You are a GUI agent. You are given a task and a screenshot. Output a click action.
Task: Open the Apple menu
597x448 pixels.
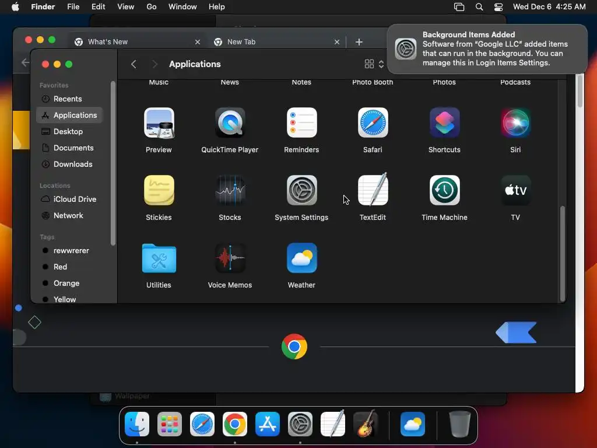(15, 6)
